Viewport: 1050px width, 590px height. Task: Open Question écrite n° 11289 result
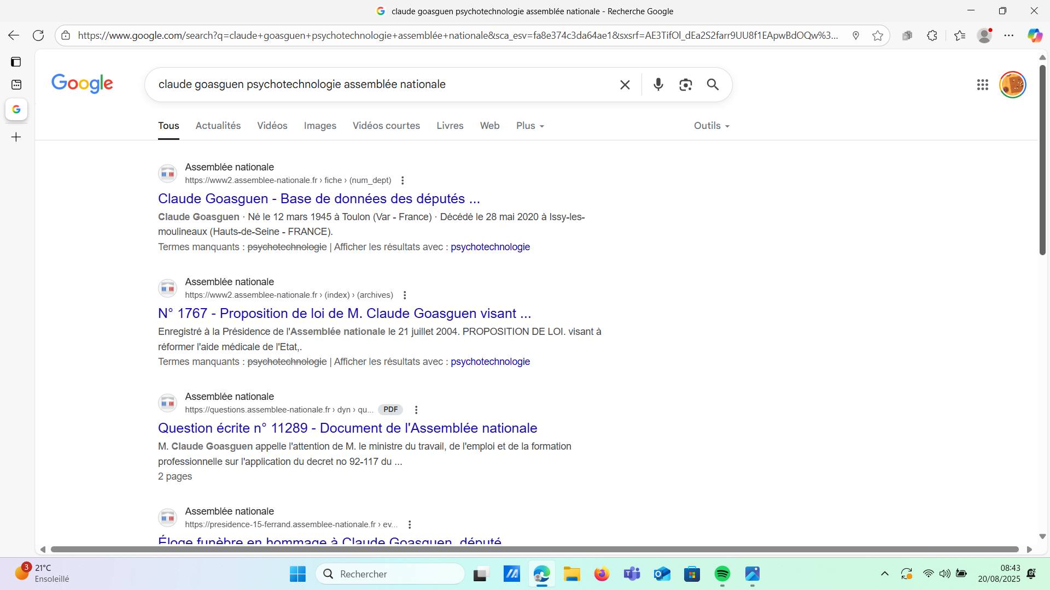point(347,428)
